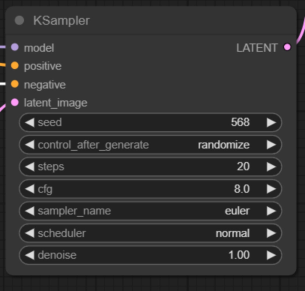Viewport: 305px width, 291px height.
Task: Collapse the KSampler node via its title circle
Action: click(19, 20)
